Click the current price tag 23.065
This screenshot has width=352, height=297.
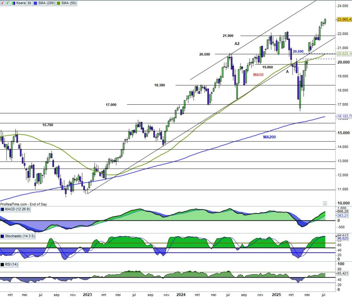(x=344, y=20)
